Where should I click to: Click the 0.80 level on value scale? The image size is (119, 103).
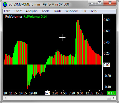click(107, 20)
